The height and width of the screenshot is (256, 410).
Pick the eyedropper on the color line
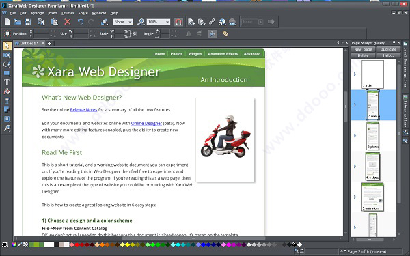(20, 245)
